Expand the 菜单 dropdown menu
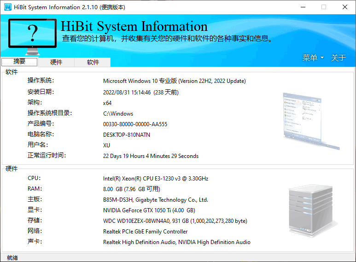 point(313,58)
